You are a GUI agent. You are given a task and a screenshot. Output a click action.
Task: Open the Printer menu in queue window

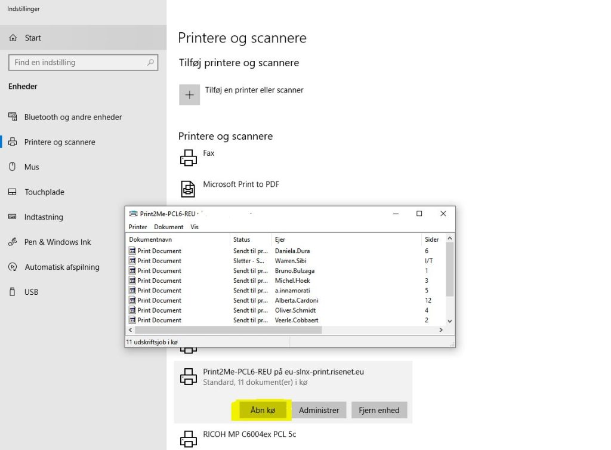point(138,227)
